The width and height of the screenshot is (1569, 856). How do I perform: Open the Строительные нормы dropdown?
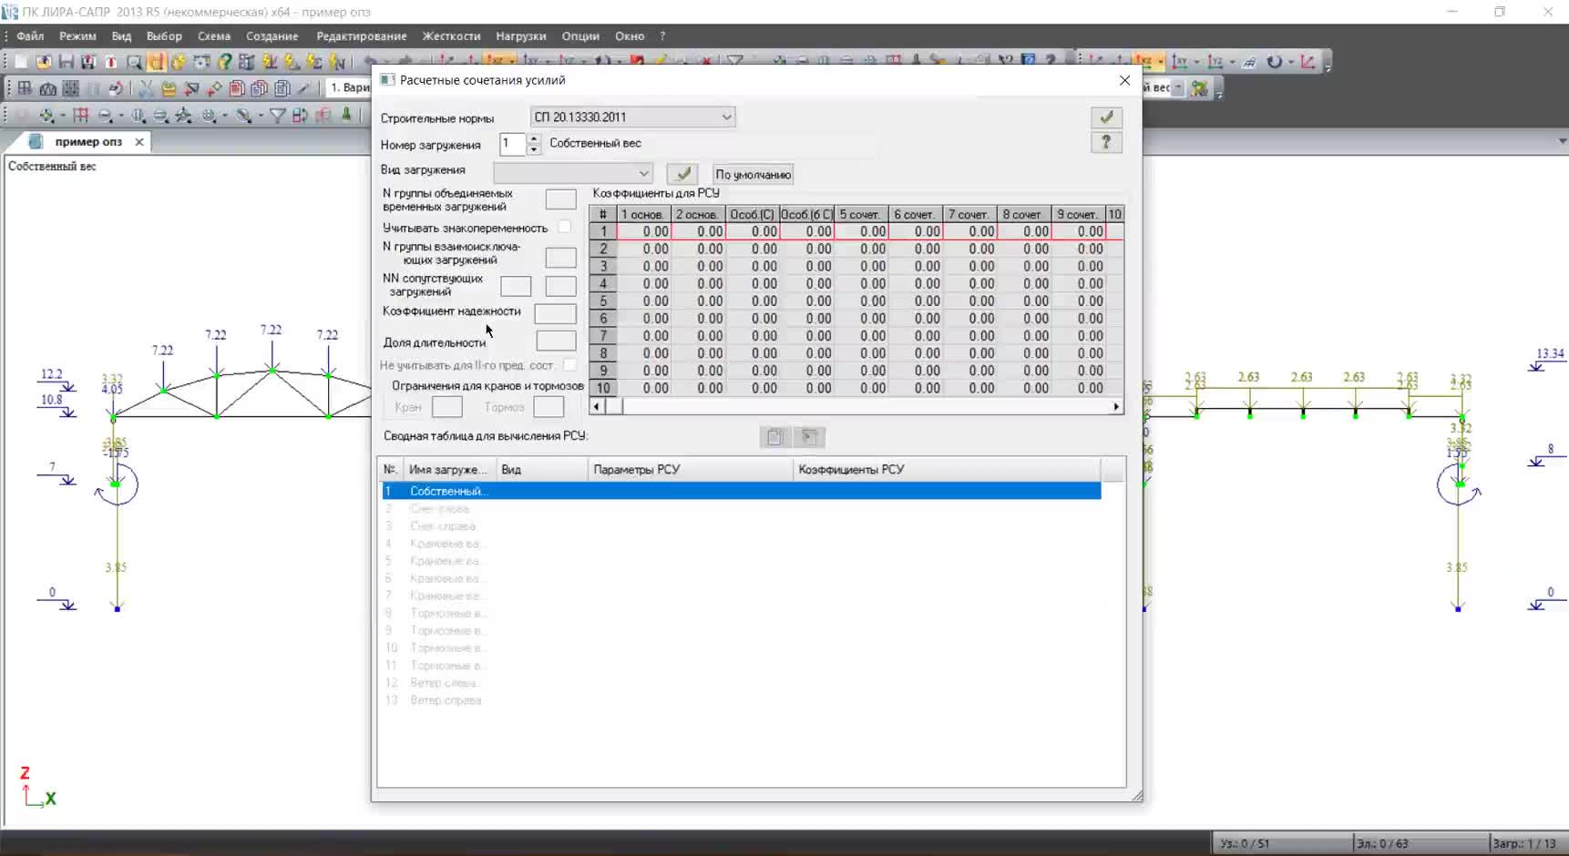632,117
